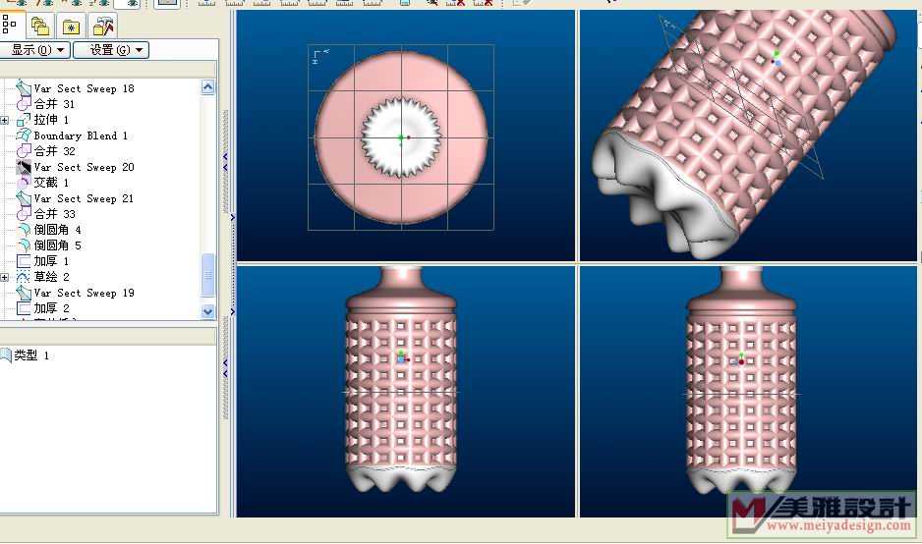The height and width of the screenshot is (544, 922).
Task: Click the 加厚 2 thicken feature icon
Action: [23, 307]
